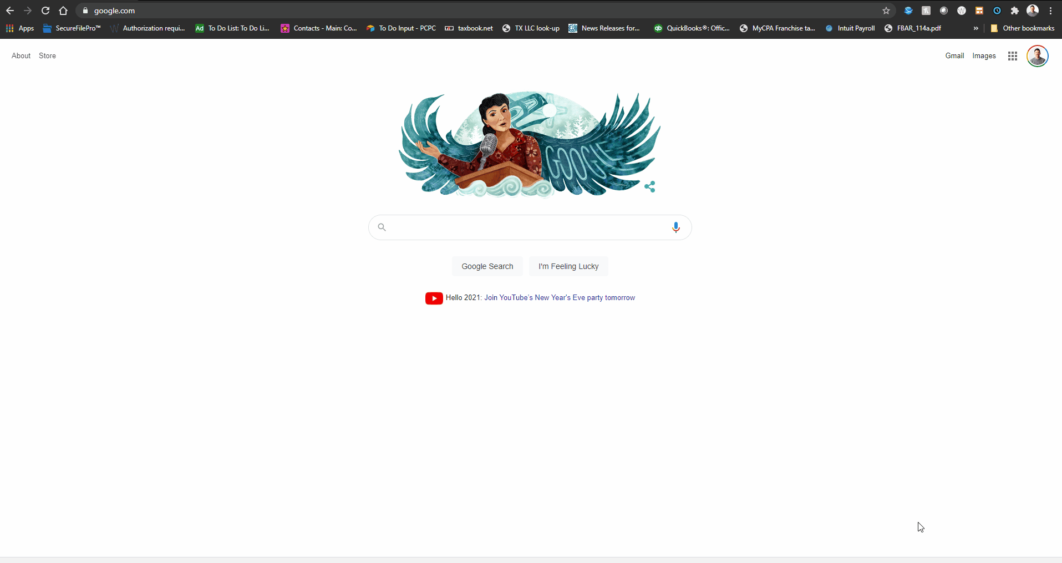Expand hidden bookmarks chevron
1062x563 pixels.
(x=976, y=28)
